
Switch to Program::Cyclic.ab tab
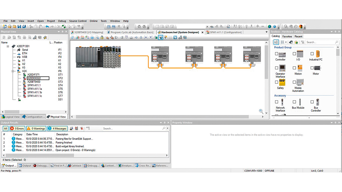(x=130, y=32)
